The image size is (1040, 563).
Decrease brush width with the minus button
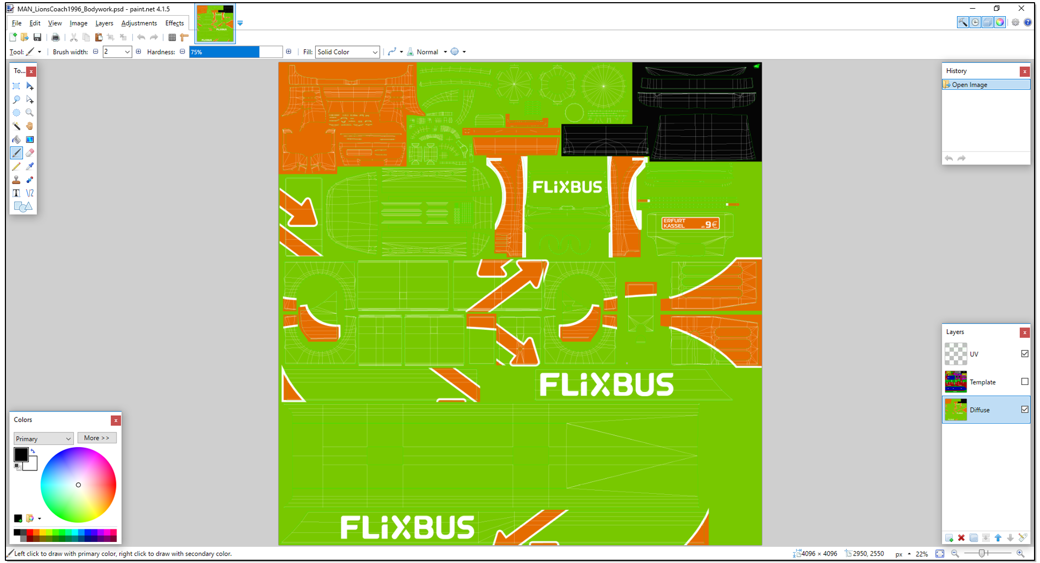(x=96, y=52)
